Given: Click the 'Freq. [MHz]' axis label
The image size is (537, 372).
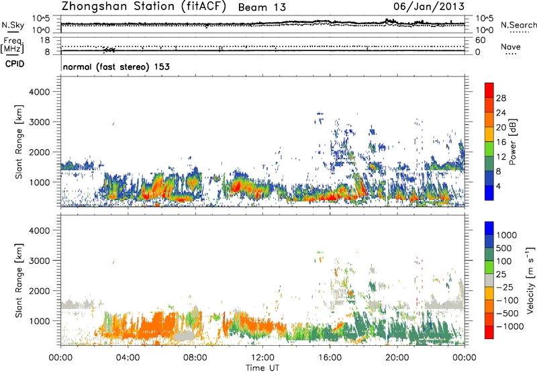Looking at the screenshot, I should 12,46.
